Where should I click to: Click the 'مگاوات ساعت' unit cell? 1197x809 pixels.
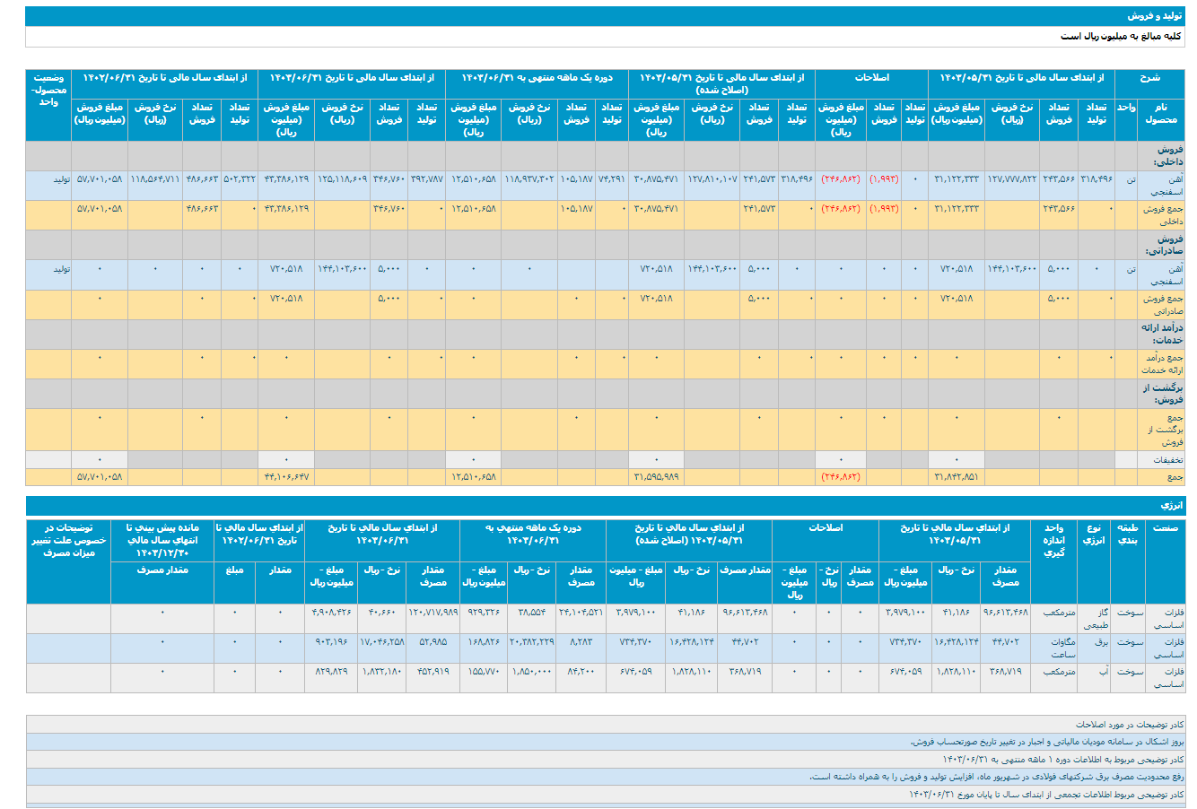point(1053,648)
